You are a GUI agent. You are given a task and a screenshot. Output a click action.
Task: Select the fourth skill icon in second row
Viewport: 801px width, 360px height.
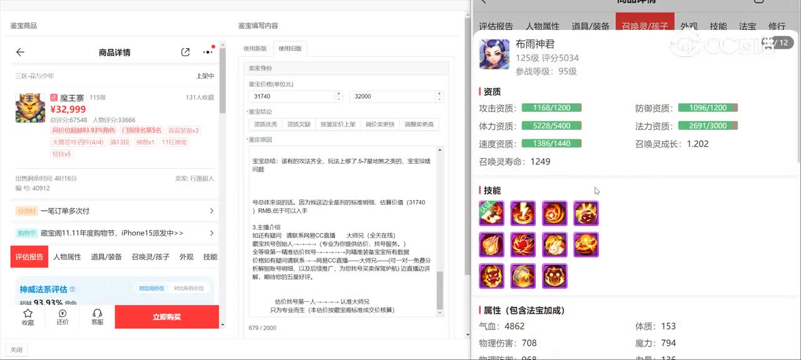[586, 244]
